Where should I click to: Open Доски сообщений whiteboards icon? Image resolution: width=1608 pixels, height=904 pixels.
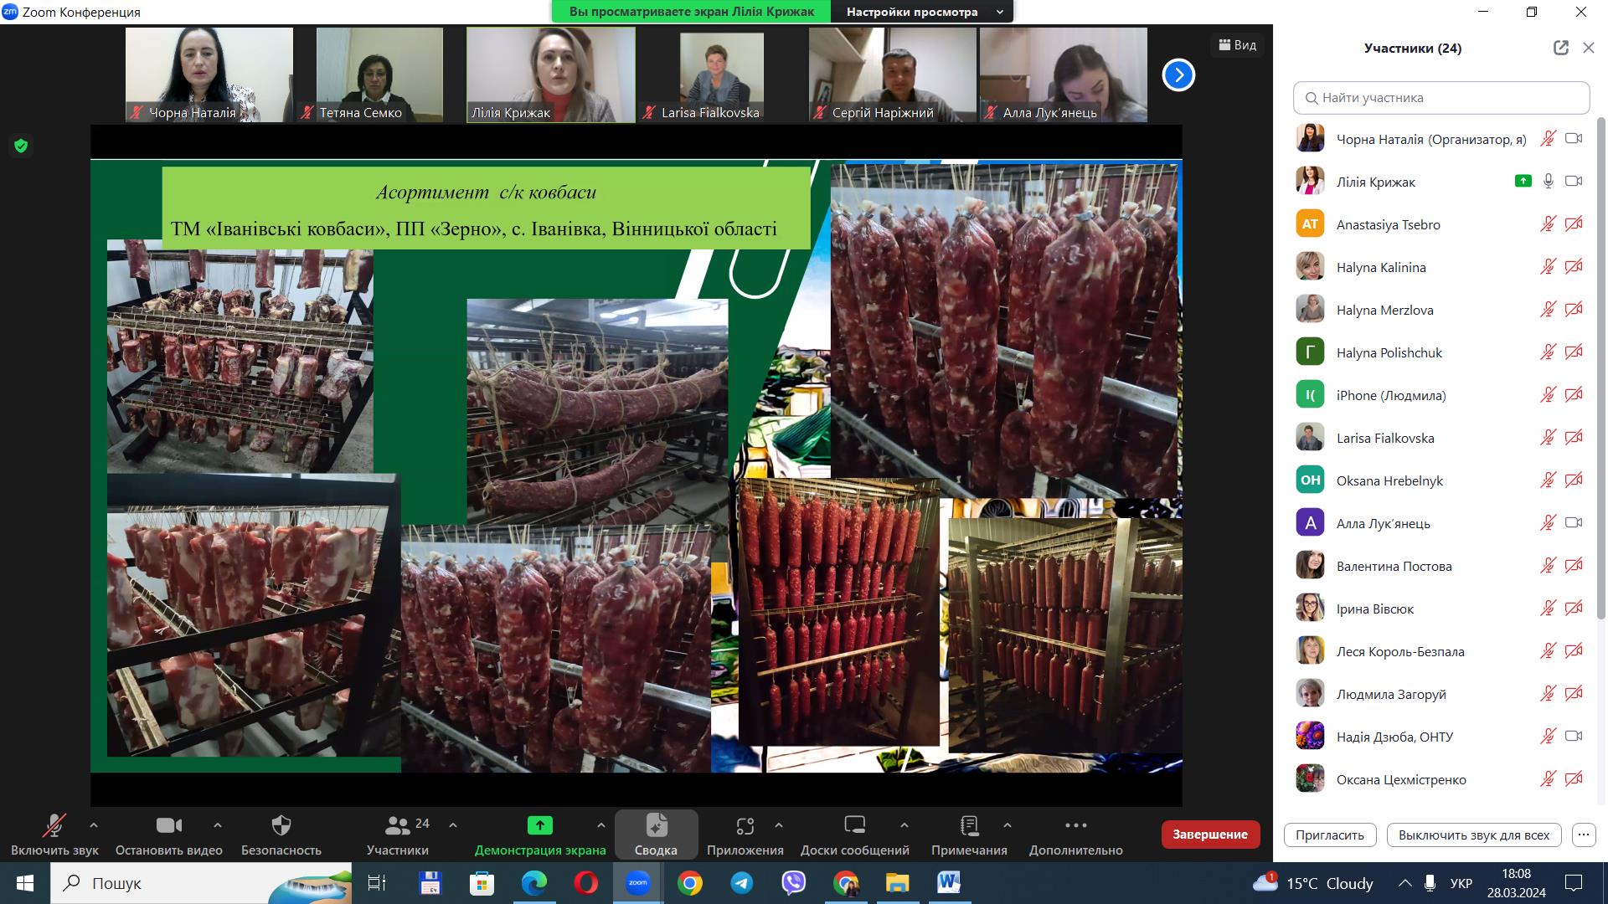pyautogui.click(x=854, y=826)
